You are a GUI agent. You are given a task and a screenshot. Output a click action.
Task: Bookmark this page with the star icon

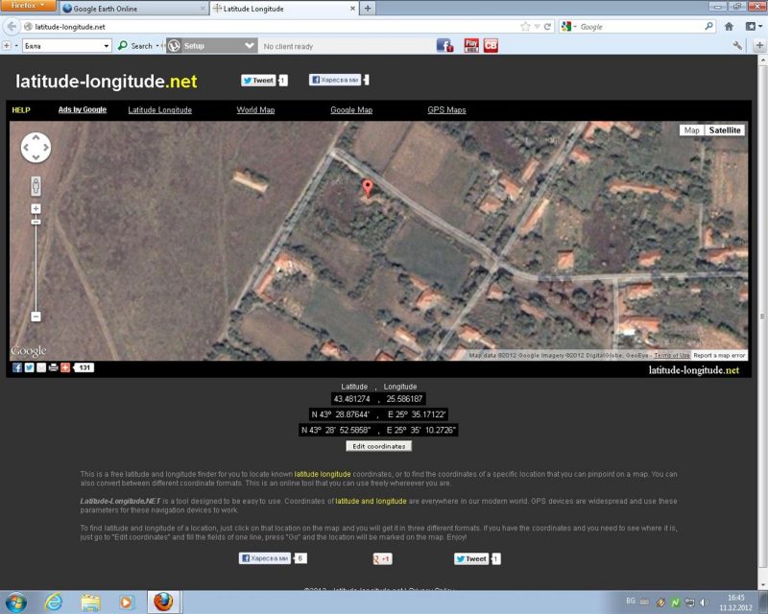524,27
